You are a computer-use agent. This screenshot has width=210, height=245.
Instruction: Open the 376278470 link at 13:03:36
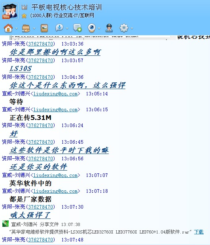pyautogui.click(x=41, y=44)
